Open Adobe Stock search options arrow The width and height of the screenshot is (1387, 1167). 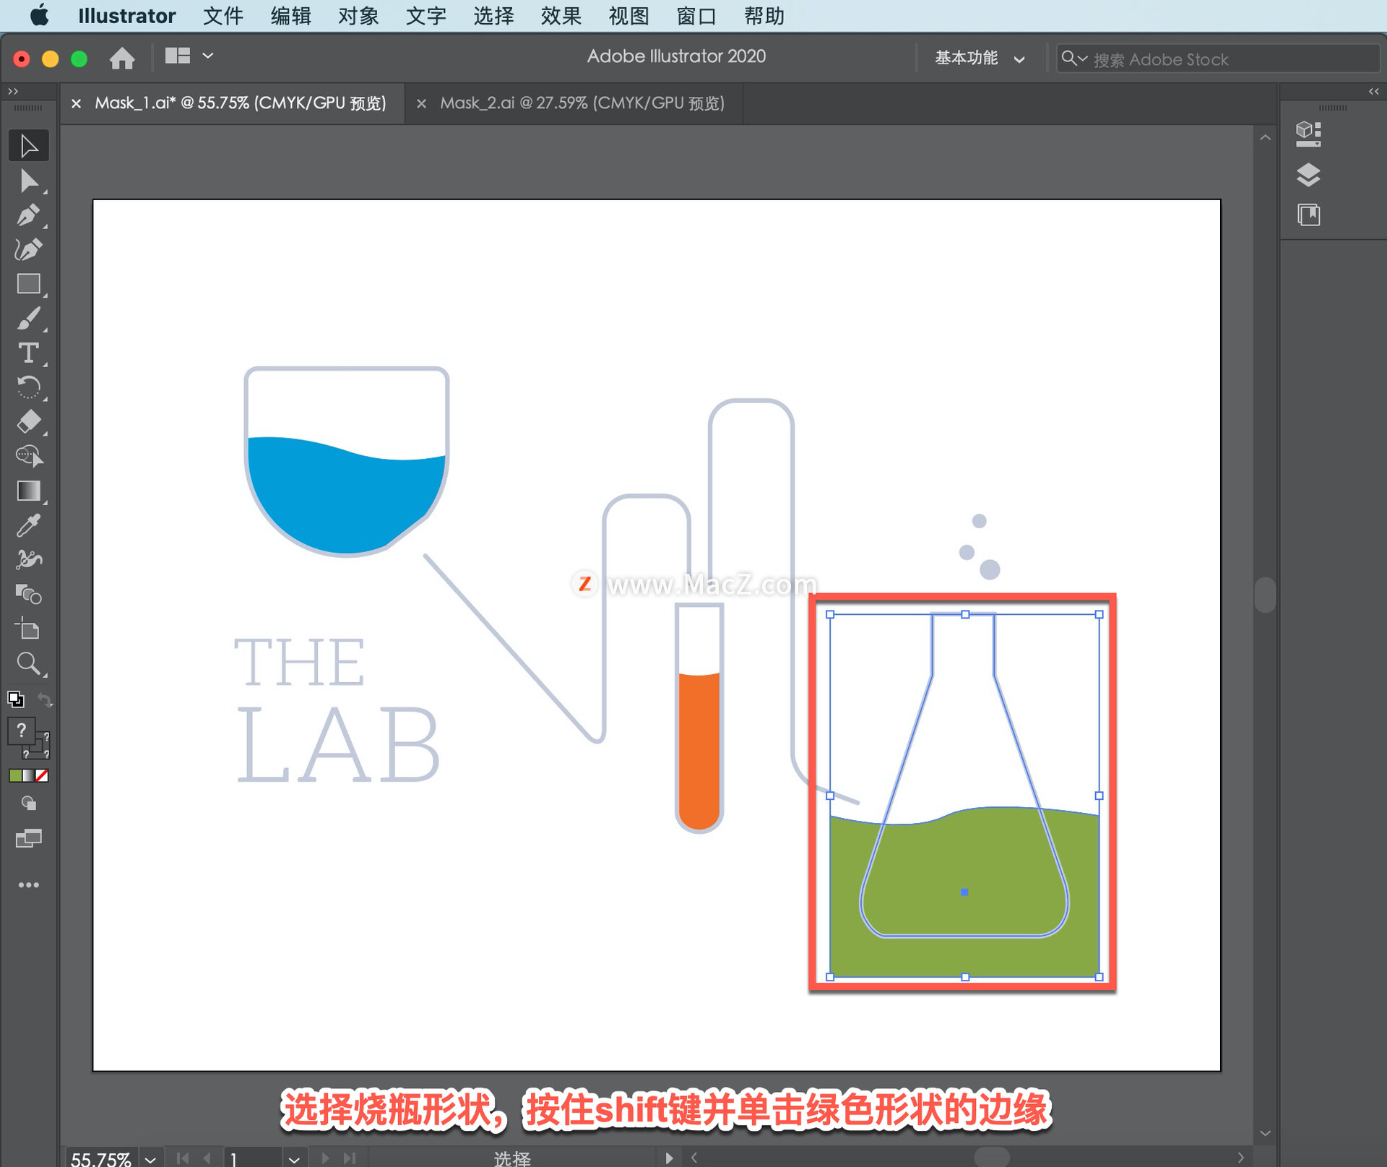pos(1082,59)
